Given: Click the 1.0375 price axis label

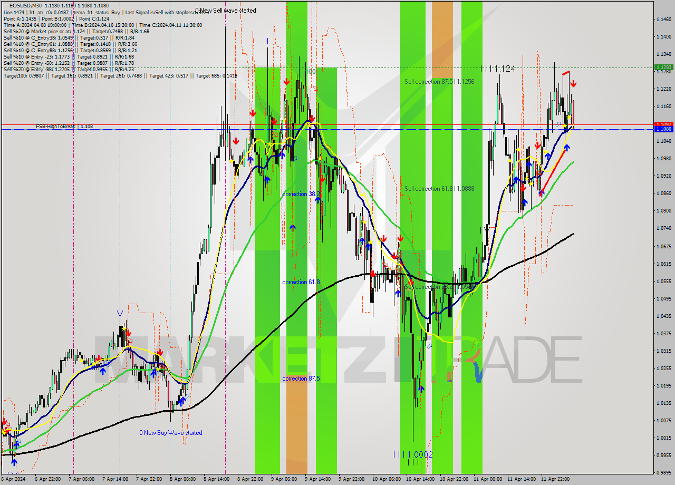Looking at the screenshot, I should click(x=663, y=333).
